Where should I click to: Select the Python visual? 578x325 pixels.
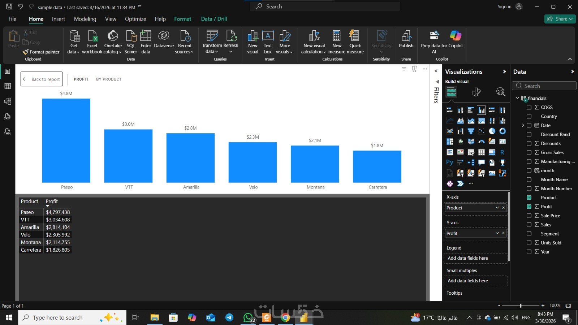pos(450,162)
